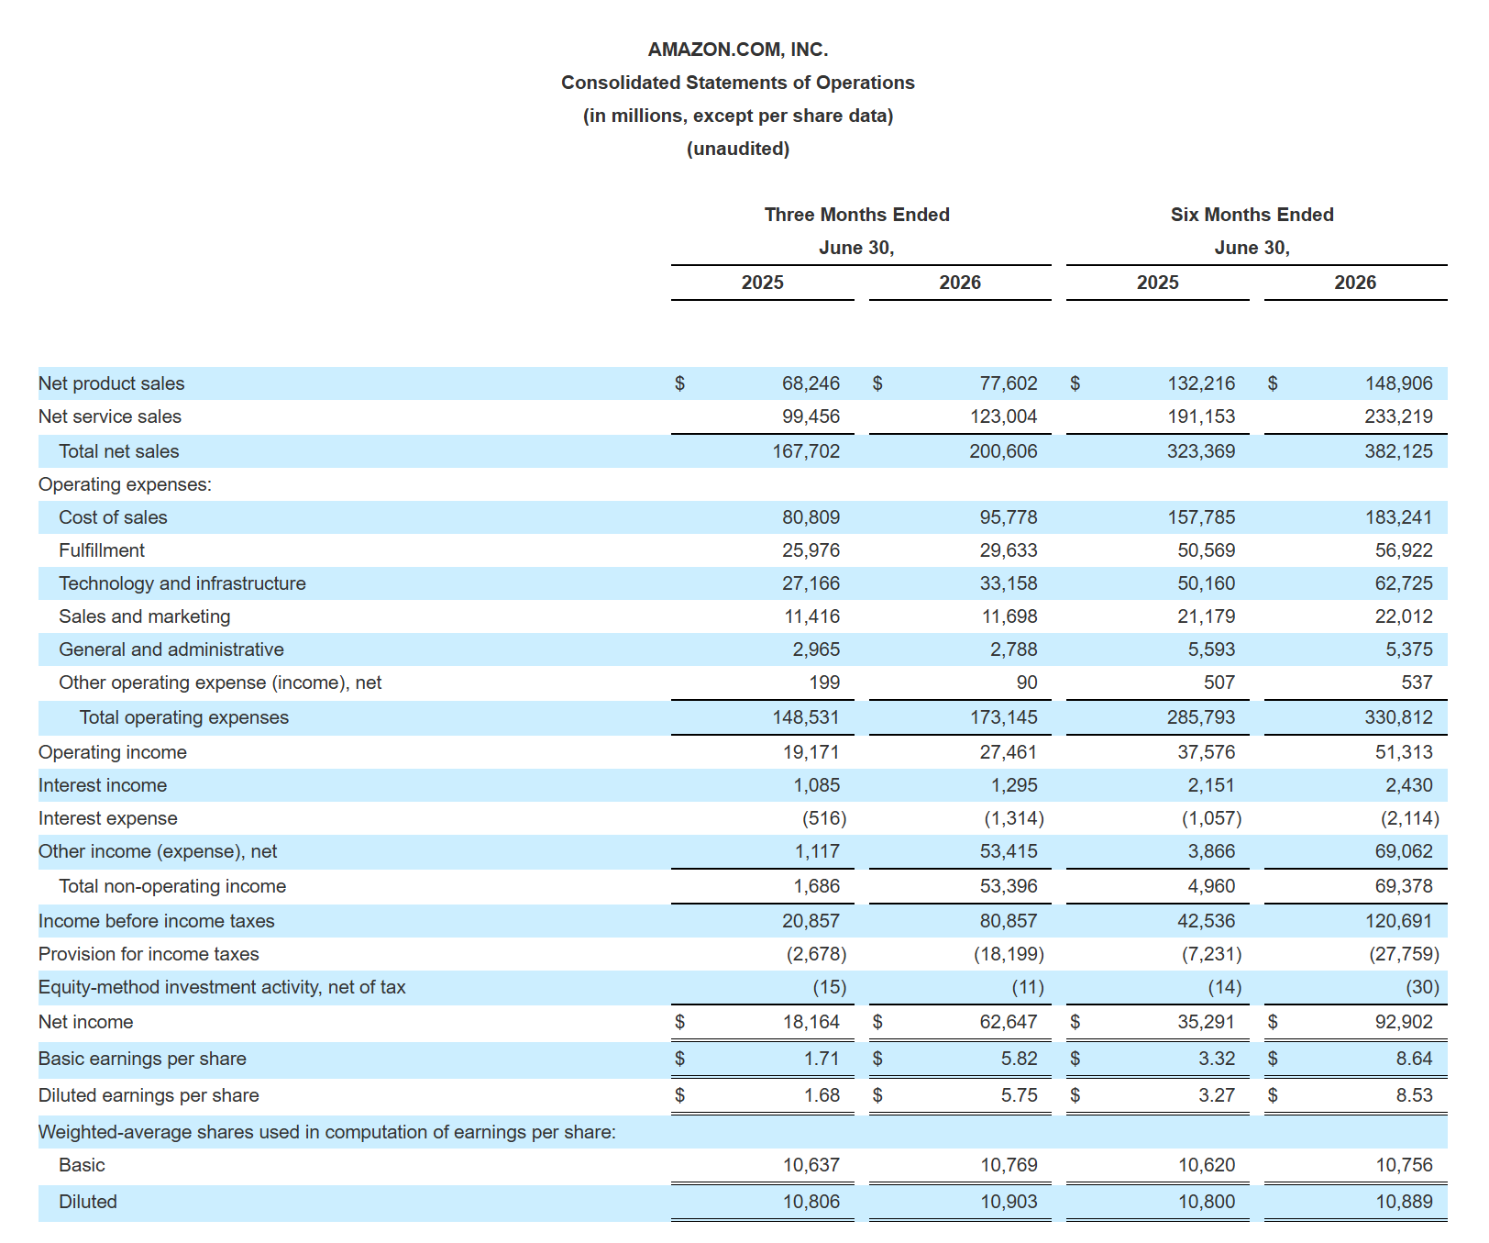Click the "Weighted-average shares used in computation" label
1489x1243 pixels.
(327, 1132)
